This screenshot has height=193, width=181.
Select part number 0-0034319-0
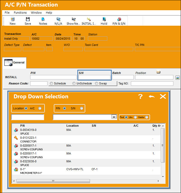pyautogui.click(x=28, y=130)
